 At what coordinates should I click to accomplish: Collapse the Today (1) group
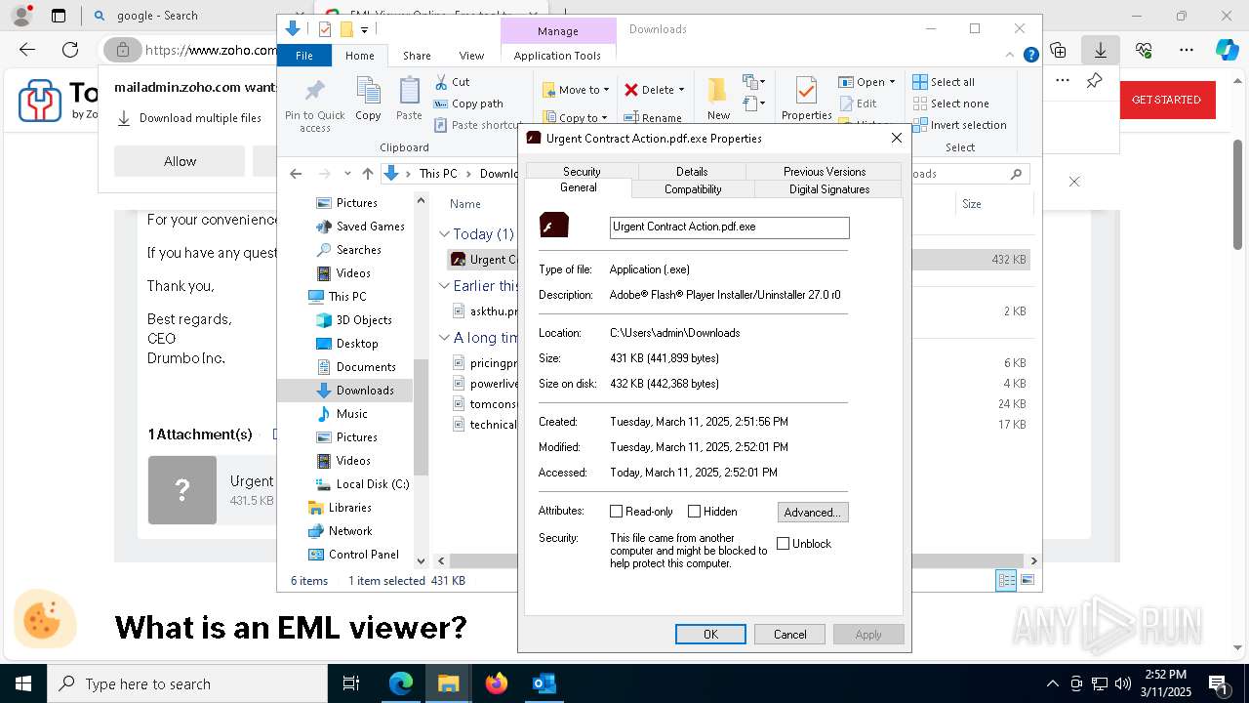[x=444, y=234]
